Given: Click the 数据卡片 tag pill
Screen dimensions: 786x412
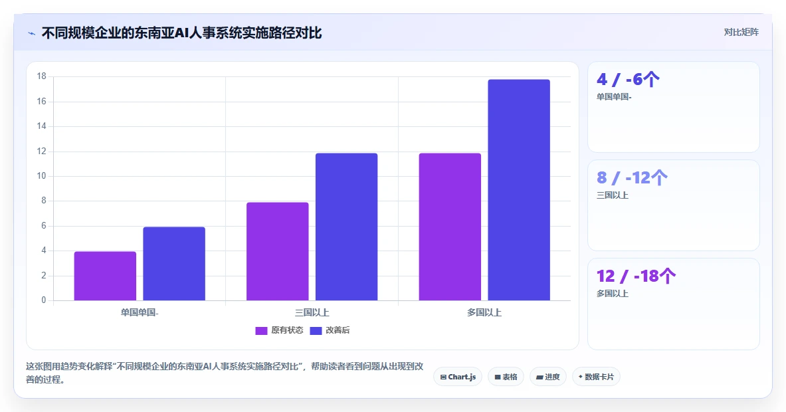Looking at the screenshot, I should (x=596, y=377).
